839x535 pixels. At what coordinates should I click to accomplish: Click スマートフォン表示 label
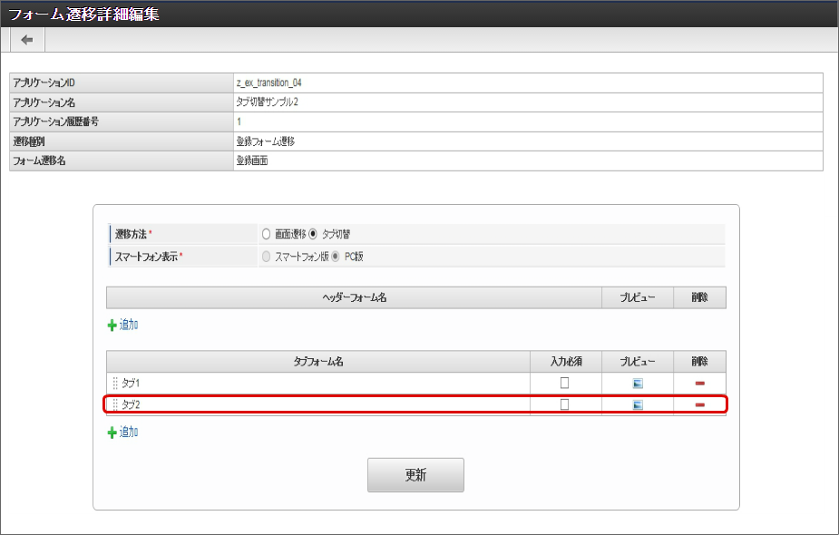pos(146,257)
